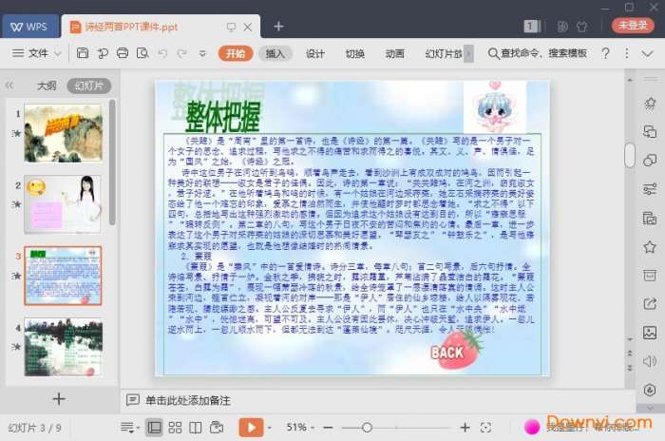Image resolution: width=665 pixels, height=441 pixels.
Task: Click the Save icon in quick toolbar
Action: [x=83, y=53]
